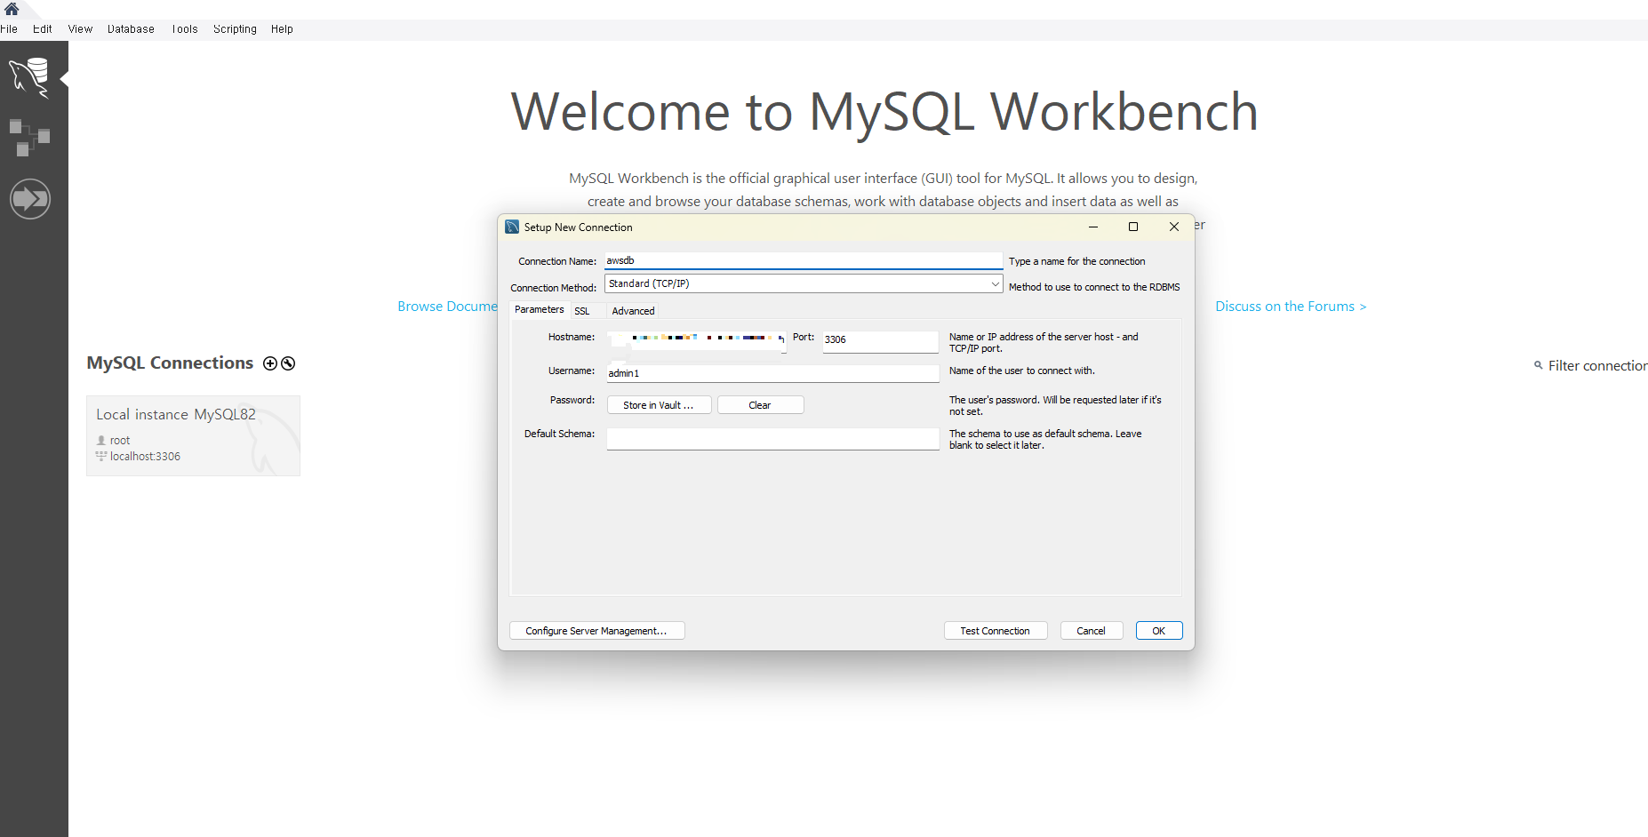Click the Hostname input field
Viewport: 1648px width, 837px height.
(x=697, y=341)
